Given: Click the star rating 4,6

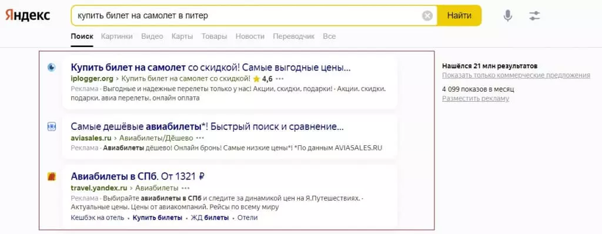Looking at the screenshot, I should point(263,79).
